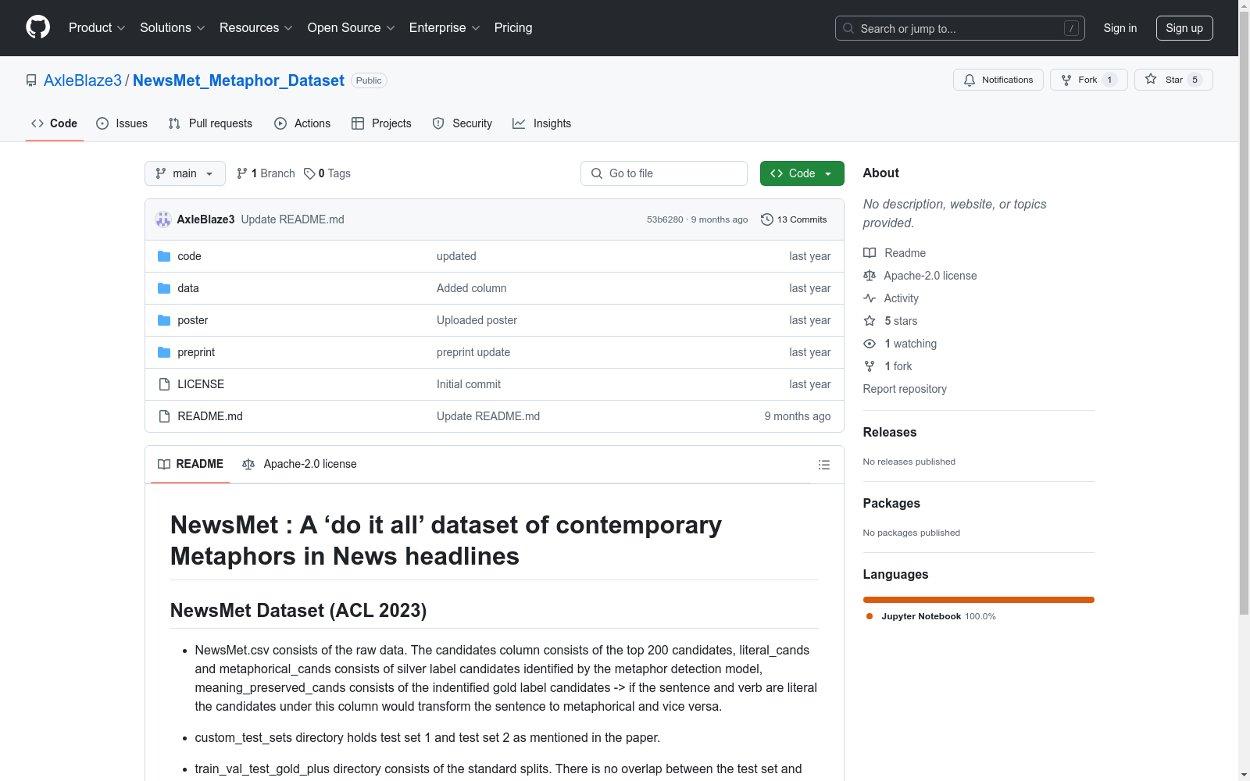Expand the Resources menu
1250x781 pixels.
[256, 28]
